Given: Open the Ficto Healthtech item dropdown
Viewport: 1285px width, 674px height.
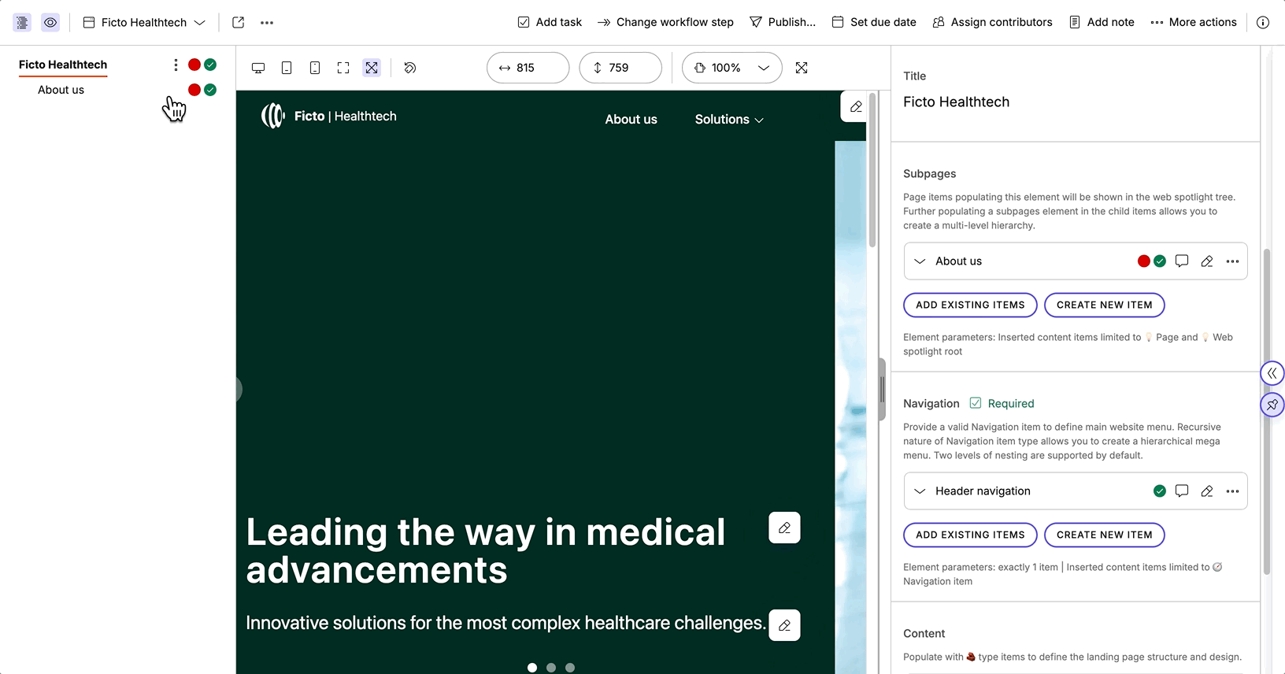Looking at the screenshot, I should [144, 23].
